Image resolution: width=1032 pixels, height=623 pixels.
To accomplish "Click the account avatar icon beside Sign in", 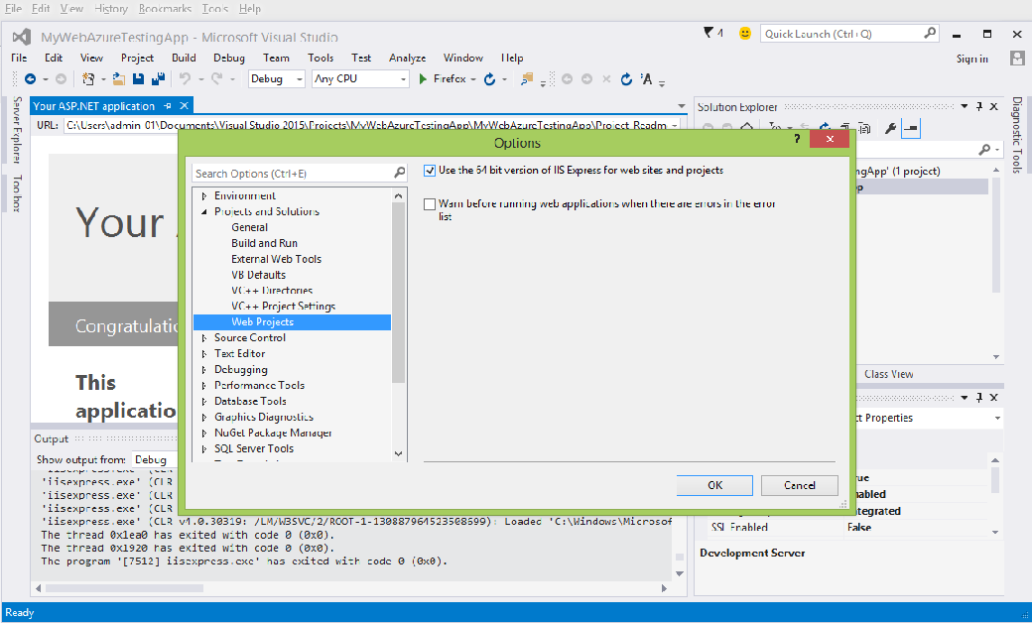I will [1017, 58].
